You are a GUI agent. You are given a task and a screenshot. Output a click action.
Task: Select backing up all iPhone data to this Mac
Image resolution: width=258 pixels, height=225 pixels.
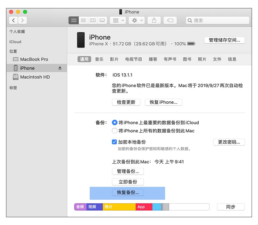coord(115,131)
